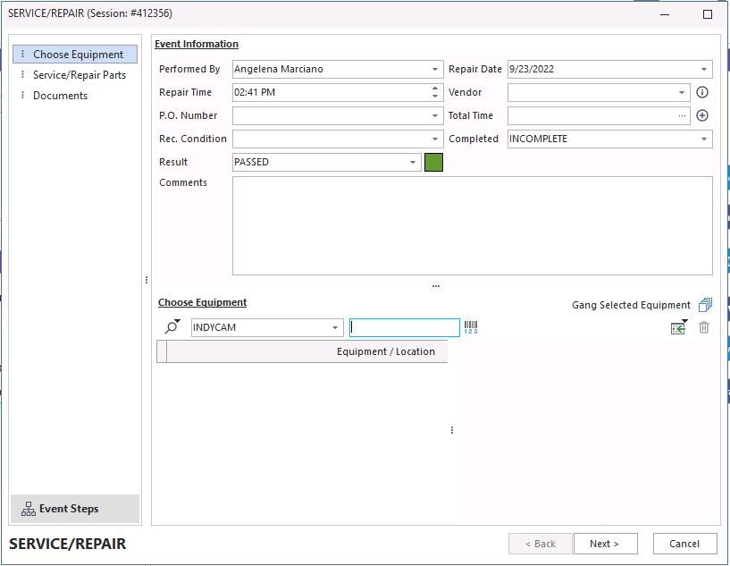Click the import equipment list icon
This screenshot has width=730, height=566.
click(x=679, y=328)
